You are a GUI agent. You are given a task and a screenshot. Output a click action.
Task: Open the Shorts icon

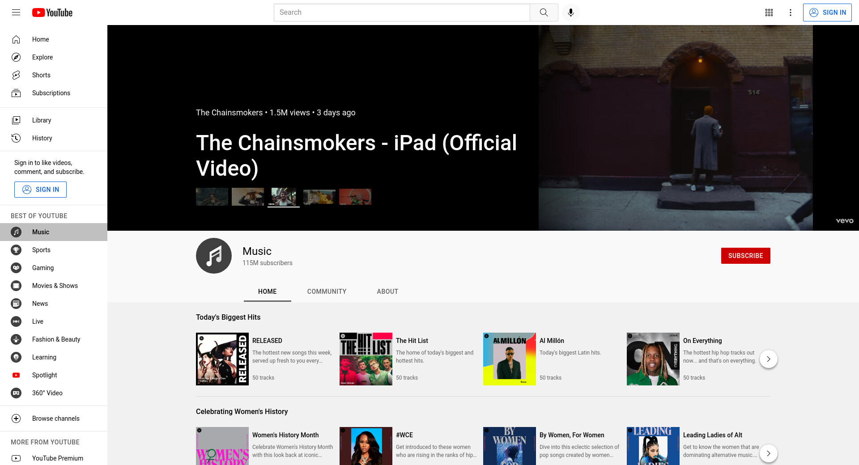click(x=16, y=75)
